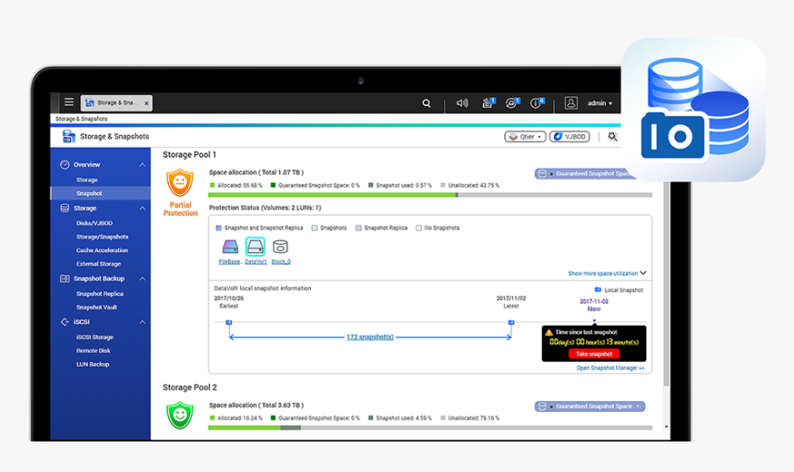Open the background tasks icon
Screen dimensions: 794x472
pyautogui.click(x=487, y=103)
